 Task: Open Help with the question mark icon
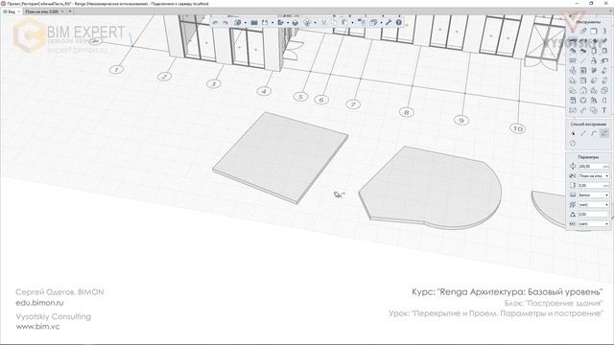399,23
